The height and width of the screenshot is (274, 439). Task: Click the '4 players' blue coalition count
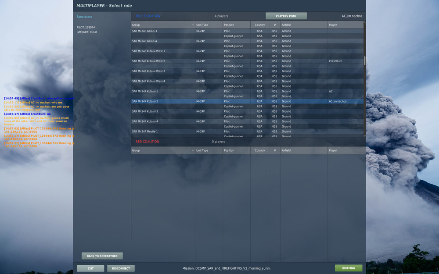tap(221, 16)
